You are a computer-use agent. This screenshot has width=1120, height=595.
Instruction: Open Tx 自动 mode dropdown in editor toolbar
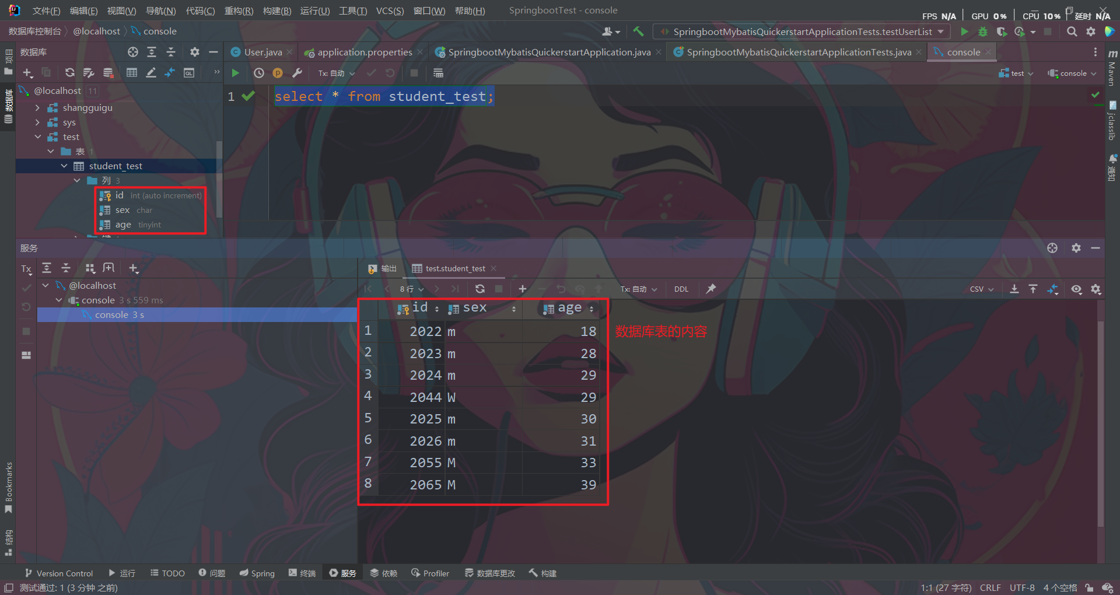click(337, 73)
